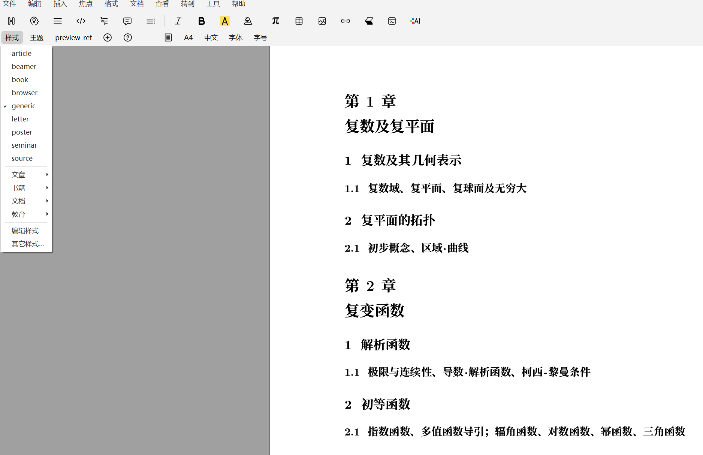
Task: Choose the article document style
Action: [21, 53]
